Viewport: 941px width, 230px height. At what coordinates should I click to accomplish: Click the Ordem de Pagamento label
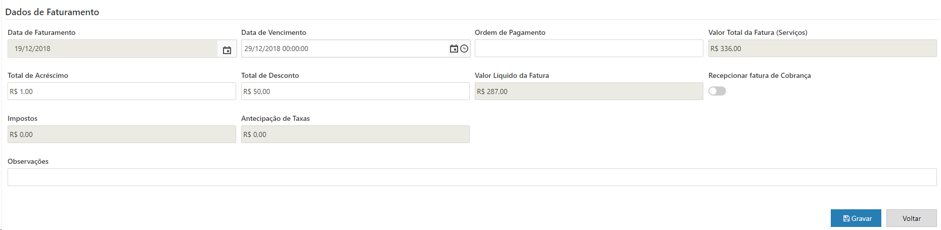(x=510, y=32)
